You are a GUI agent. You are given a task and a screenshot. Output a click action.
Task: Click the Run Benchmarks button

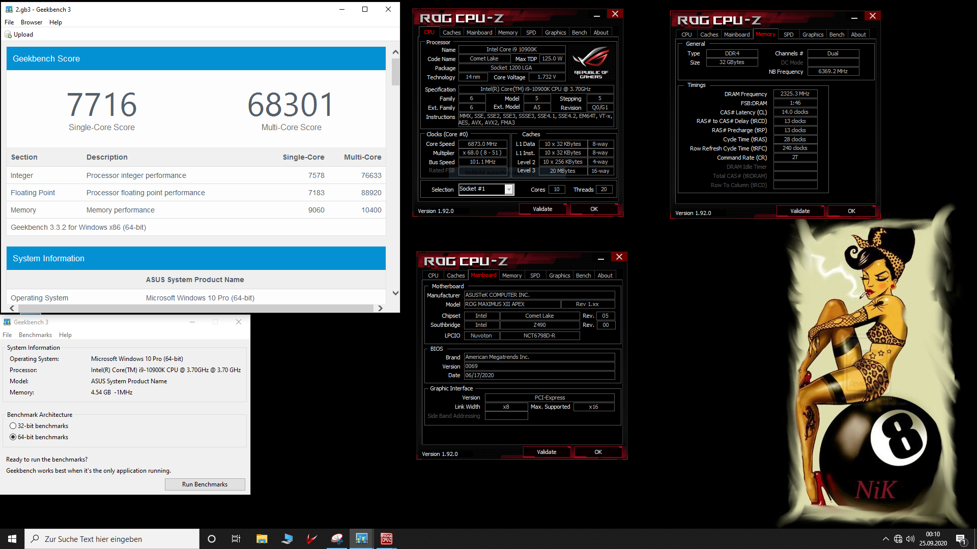tap(205, 484)
